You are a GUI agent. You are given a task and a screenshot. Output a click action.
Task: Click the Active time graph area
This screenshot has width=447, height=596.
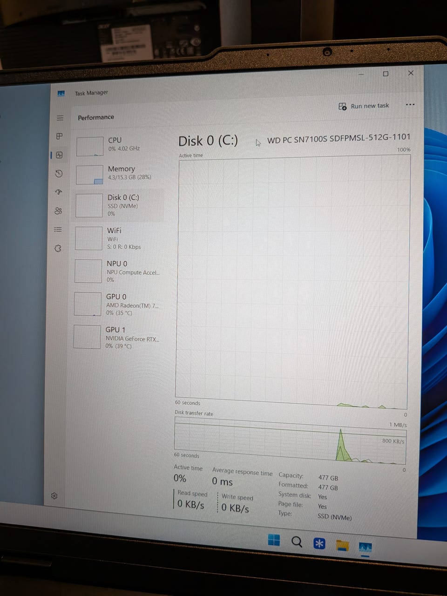pos(293,283)
